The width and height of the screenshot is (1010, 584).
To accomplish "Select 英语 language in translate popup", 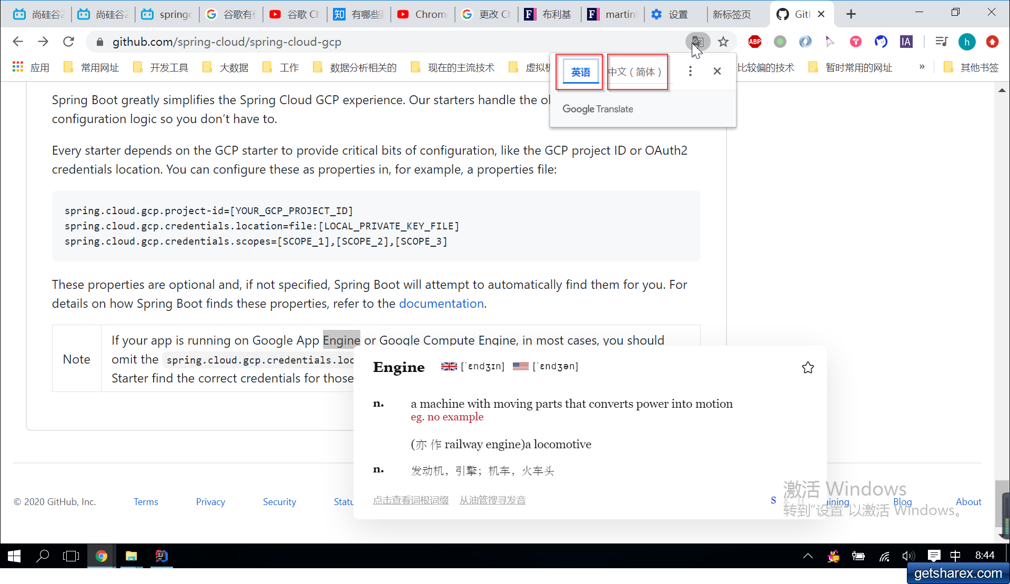I will (x=581, y=72).
